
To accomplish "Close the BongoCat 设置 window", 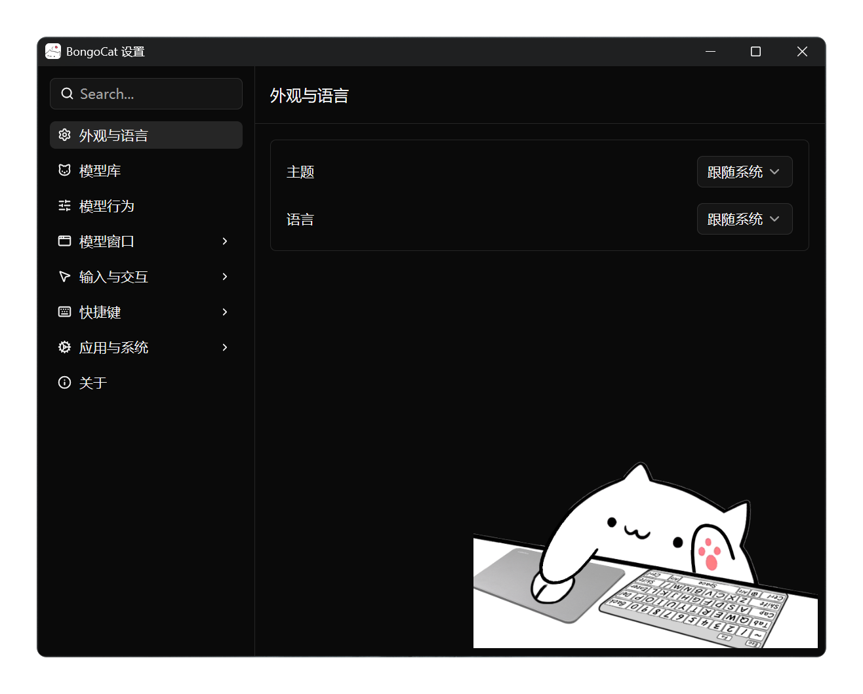I will coord(802,51).
